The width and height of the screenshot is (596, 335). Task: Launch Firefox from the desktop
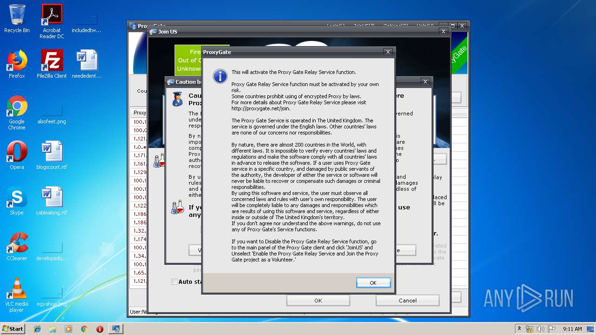point(17,64)
